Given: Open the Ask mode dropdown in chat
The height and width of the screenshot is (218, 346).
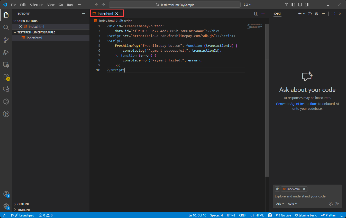Looking at the screenshot, I should 280,204.
